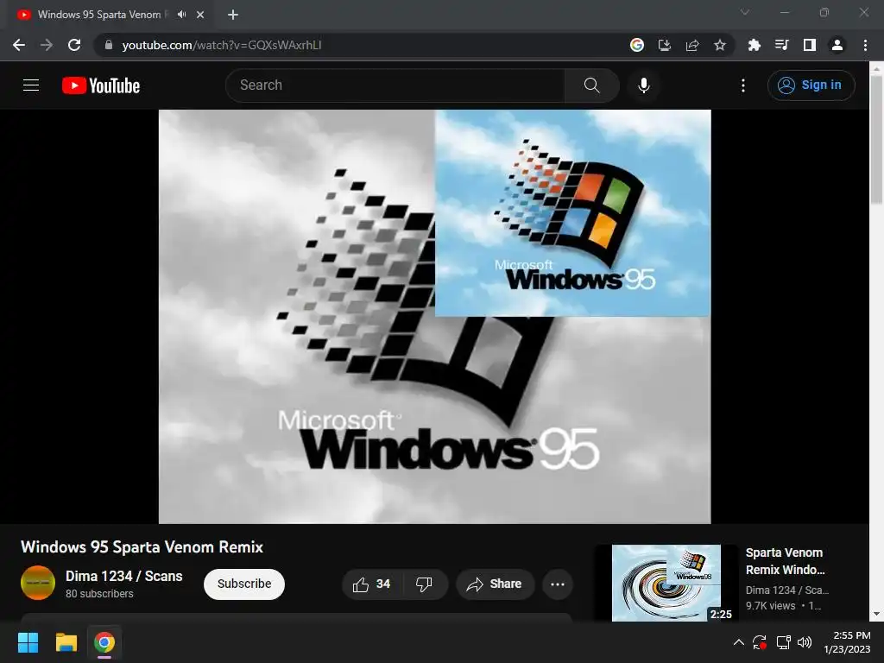View site info lock icon
Viewport: 884px width, 663px height.
(109, 45)
